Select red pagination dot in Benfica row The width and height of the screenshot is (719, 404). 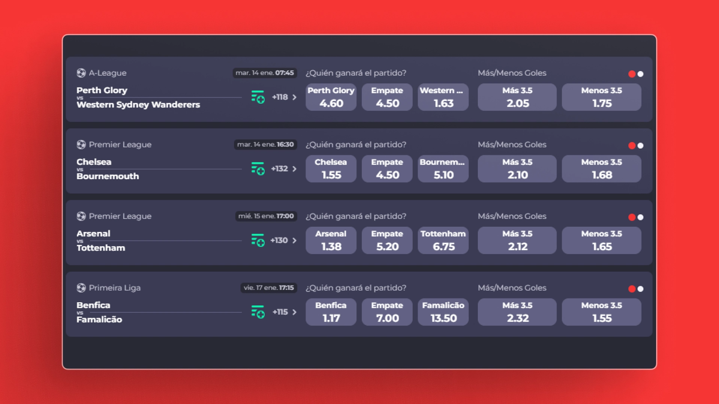[632, 289]
